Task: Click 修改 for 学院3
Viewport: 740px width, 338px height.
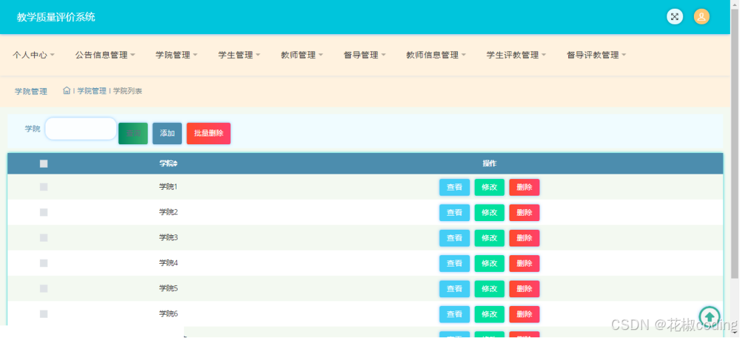Action: pos(489,238)
